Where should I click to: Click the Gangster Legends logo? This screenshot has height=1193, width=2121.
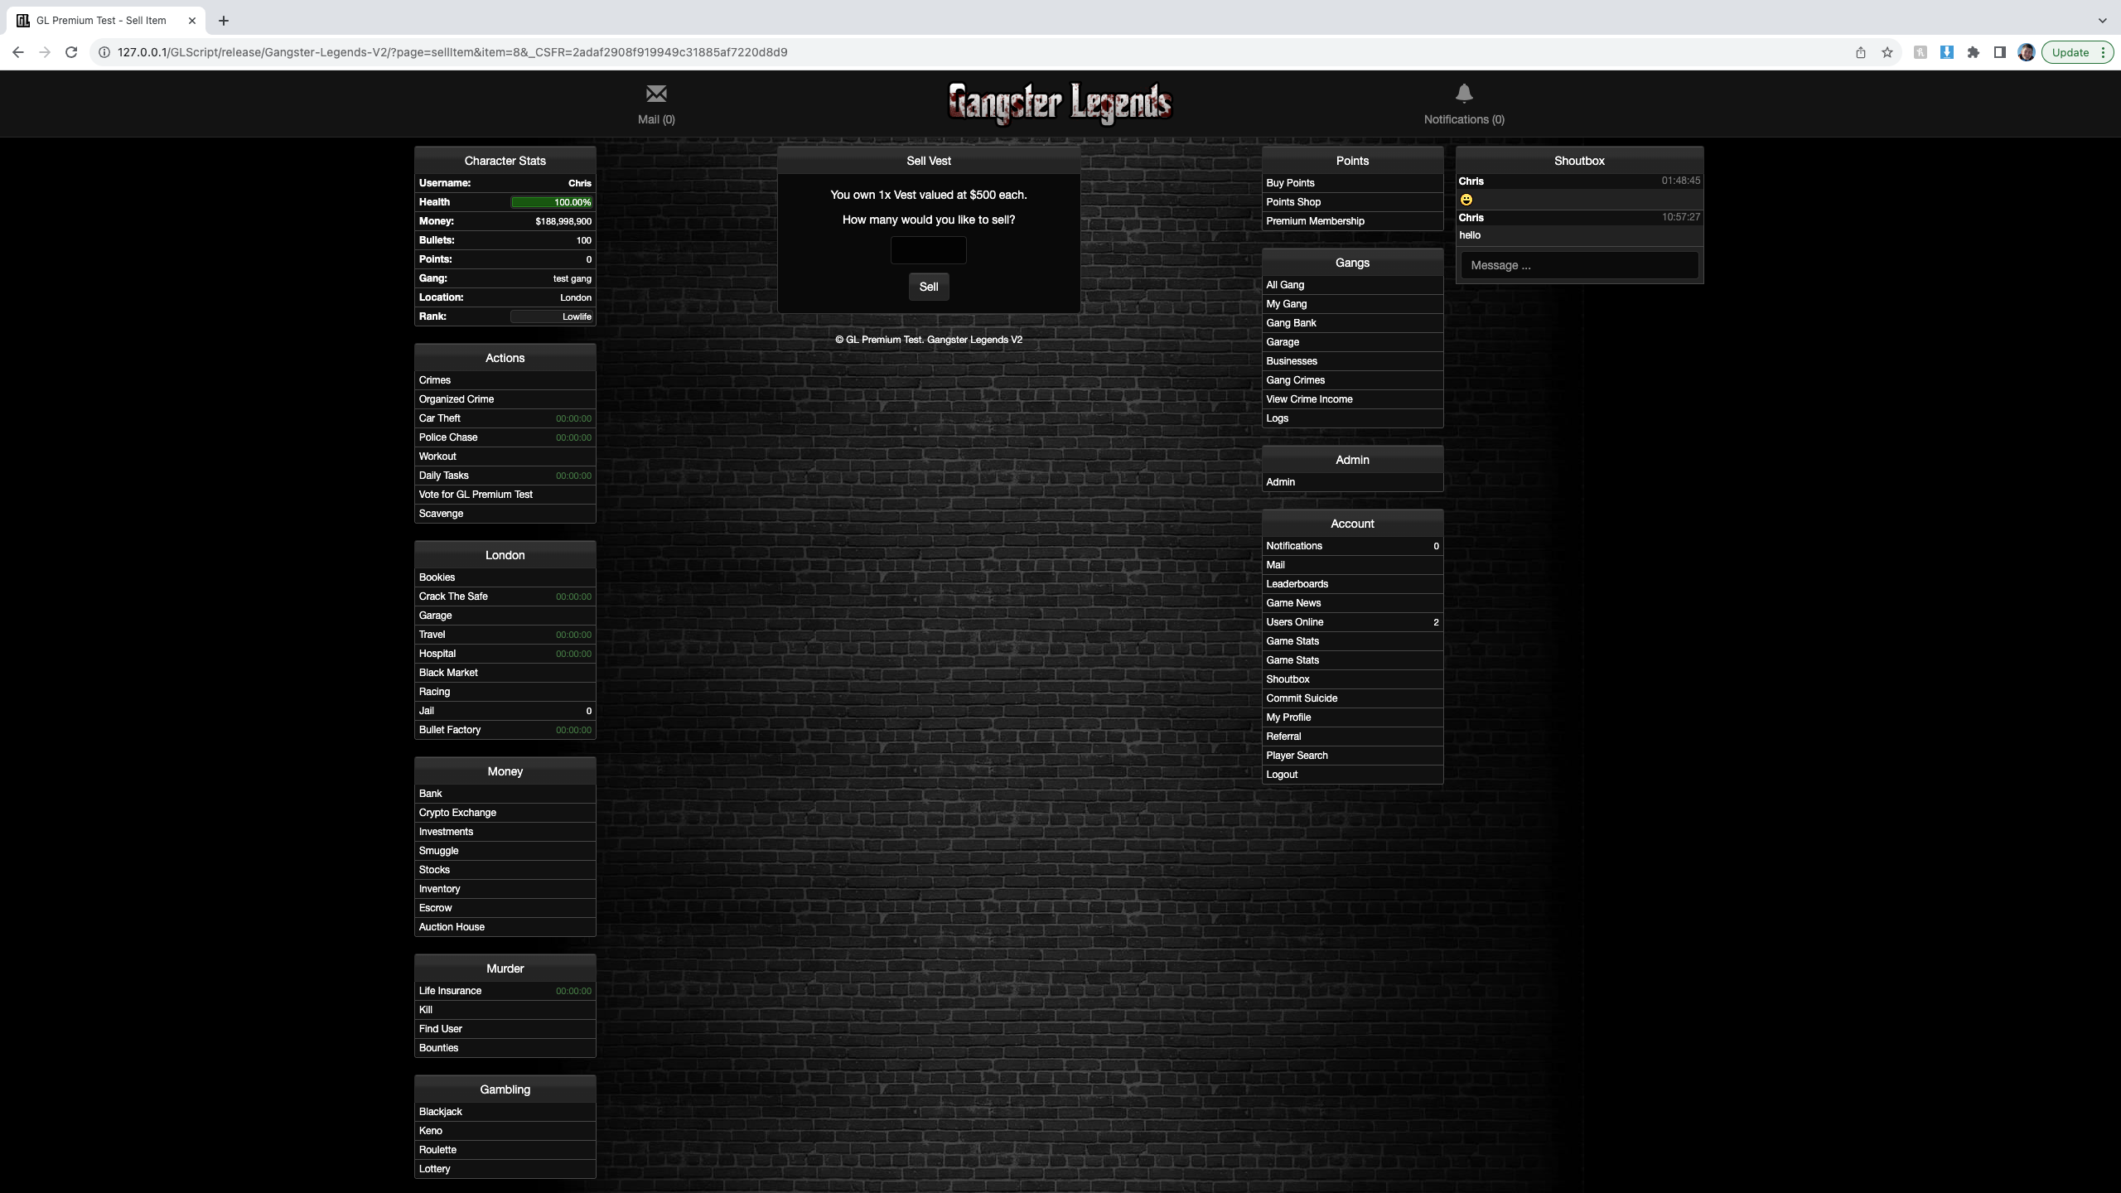[1060, 104]
